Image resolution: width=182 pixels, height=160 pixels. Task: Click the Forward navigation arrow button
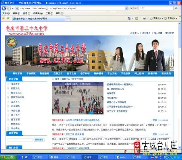click(9, 8)
